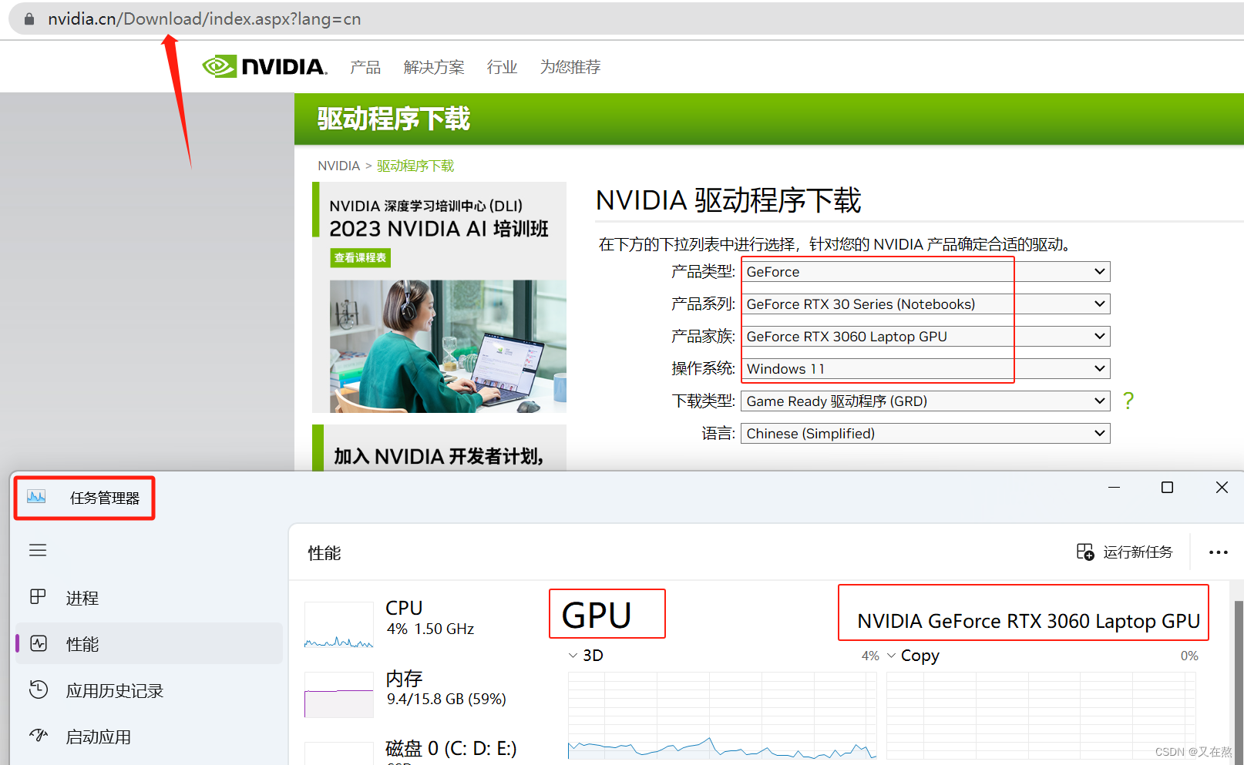Viewport: 1244px width, 765px height.
Task: Switch to the 进程 (Processes) section
Action: 82,597
